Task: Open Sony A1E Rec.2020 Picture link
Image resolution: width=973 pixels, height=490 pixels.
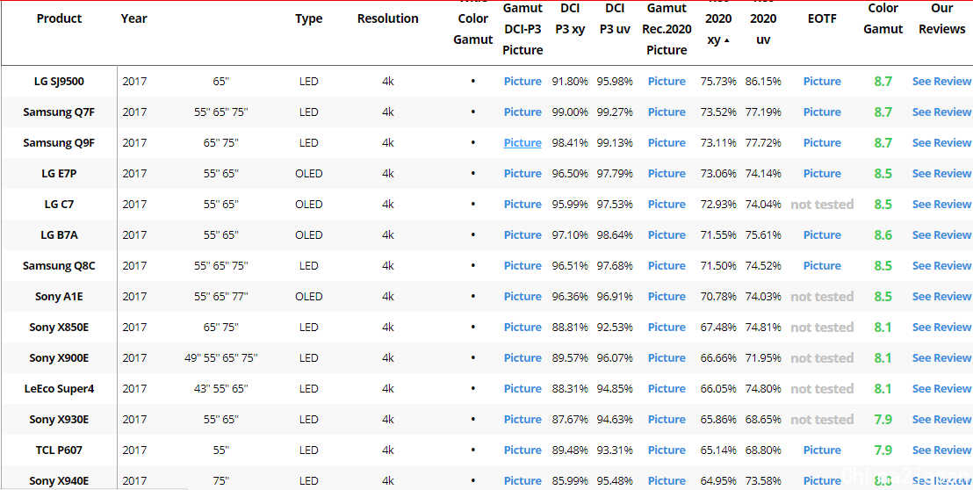Action: [x=667, y=297]
